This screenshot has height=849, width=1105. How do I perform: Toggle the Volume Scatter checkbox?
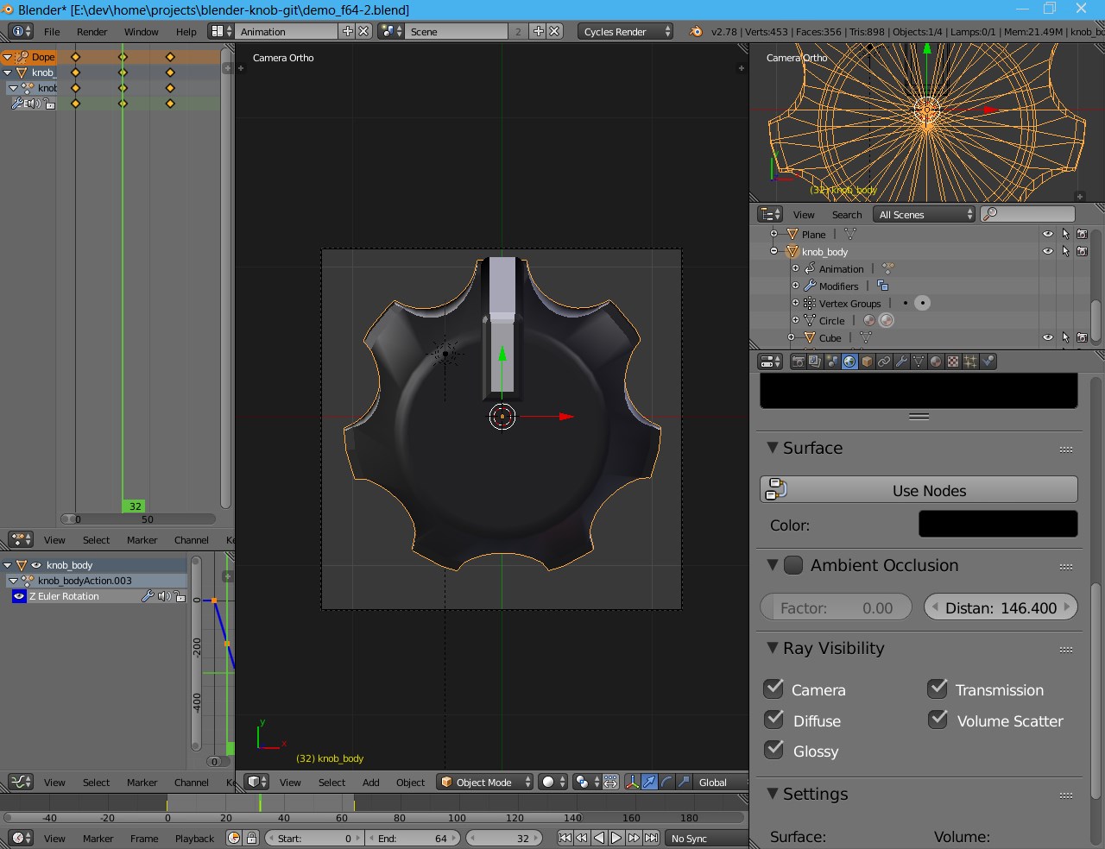point(938,720)
